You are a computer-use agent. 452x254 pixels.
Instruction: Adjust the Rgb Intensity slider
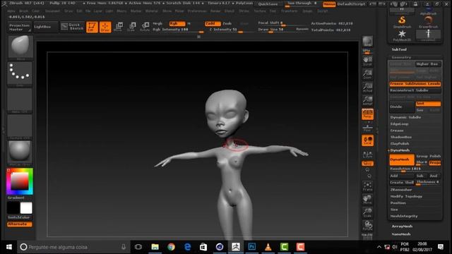[x=178, y=30]
